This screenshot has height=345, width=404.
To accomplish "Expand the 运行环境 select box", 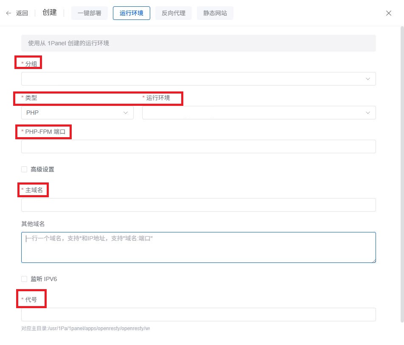I will click(x=259, y=113).
